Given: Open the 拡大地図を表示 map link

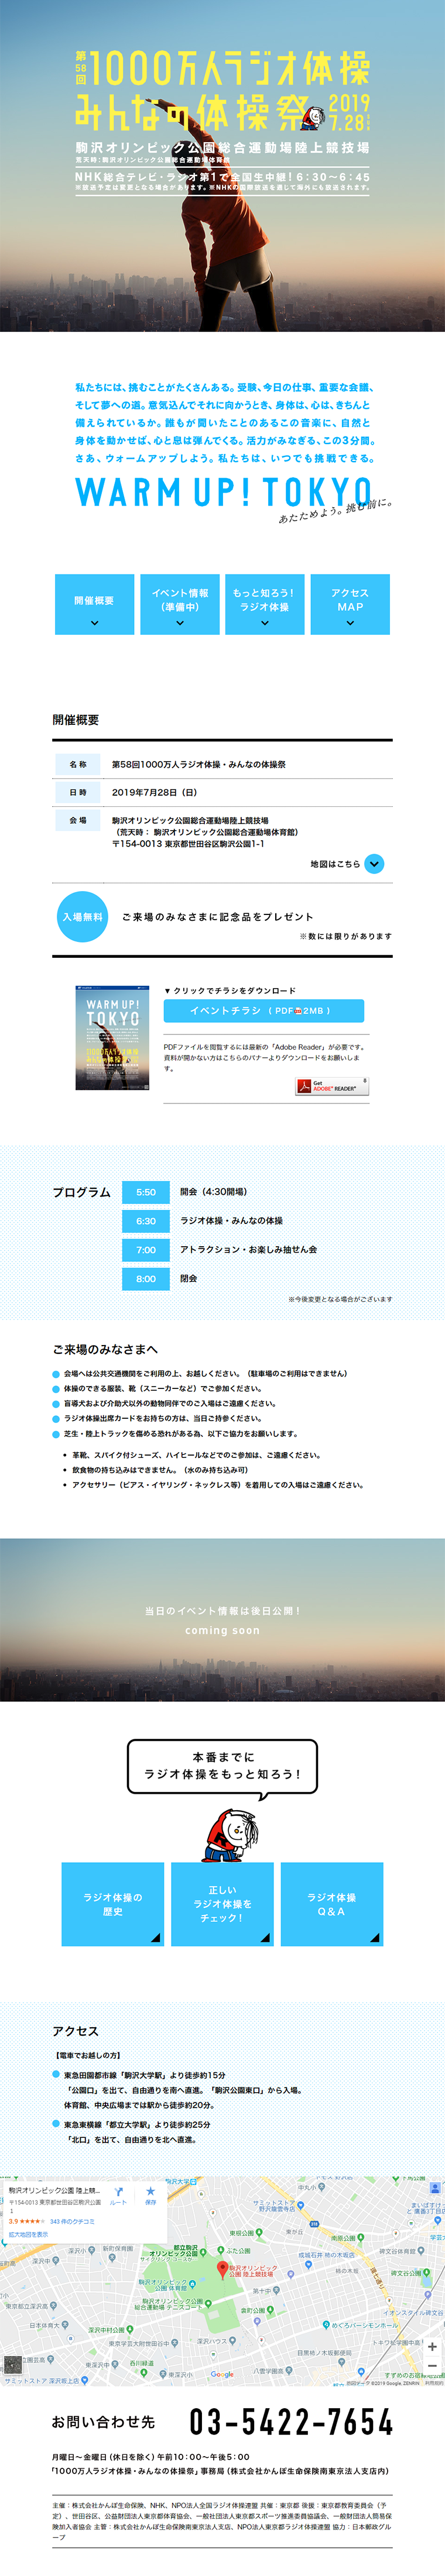Looking at the screenshot, I should 29,2233.
